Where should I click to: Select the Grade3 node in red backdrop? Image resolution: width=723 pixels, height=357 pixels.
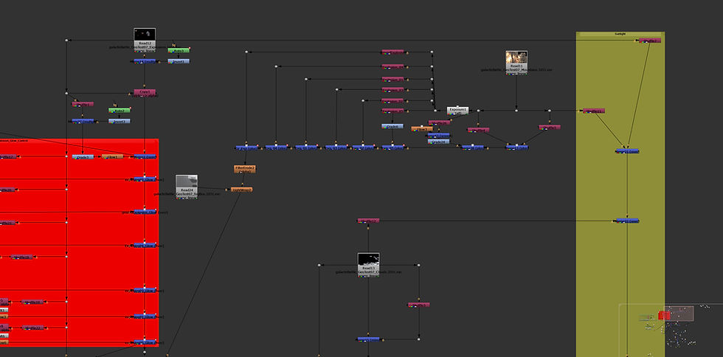coord(83,157)
